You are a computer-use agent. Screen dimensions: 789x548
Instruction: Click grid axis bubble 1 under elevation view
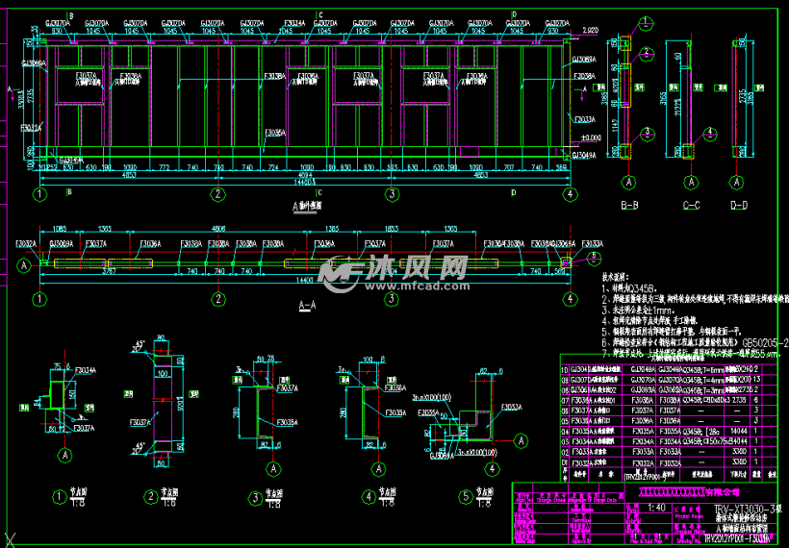[39, 193]
